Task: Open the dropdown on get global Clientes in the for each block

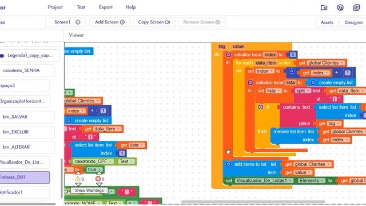Action: 342,63
